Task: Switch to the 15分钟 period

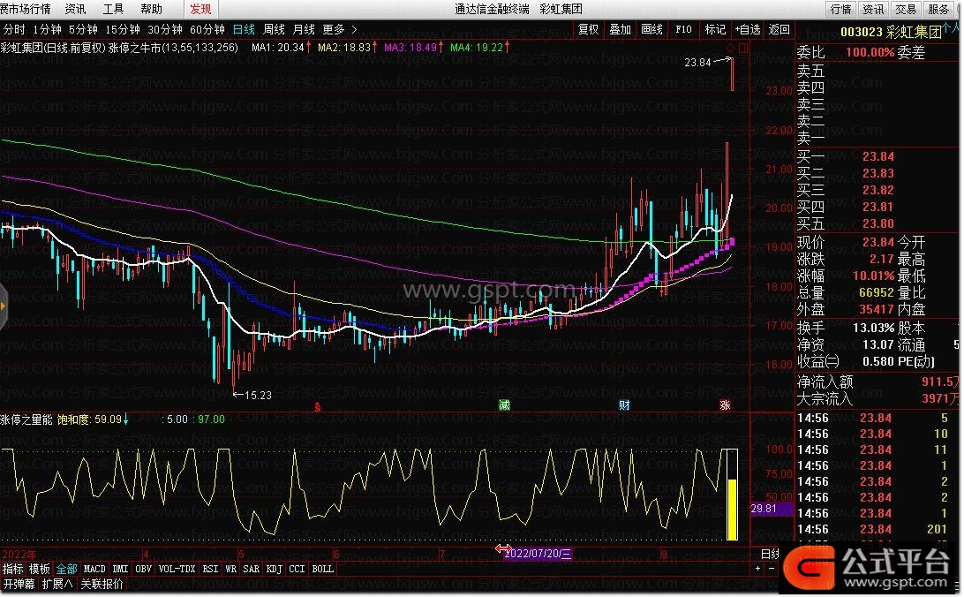Action: pos(123,29)
